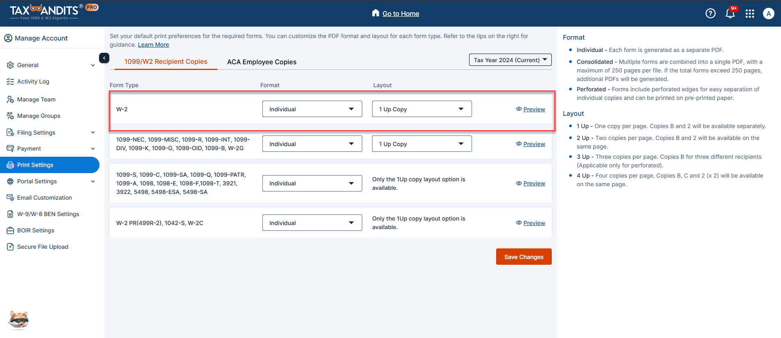Viewport: 781px width, 338px height.
Task: Click the eye icon in the 1099-NEC row
Action: point(519,144)
